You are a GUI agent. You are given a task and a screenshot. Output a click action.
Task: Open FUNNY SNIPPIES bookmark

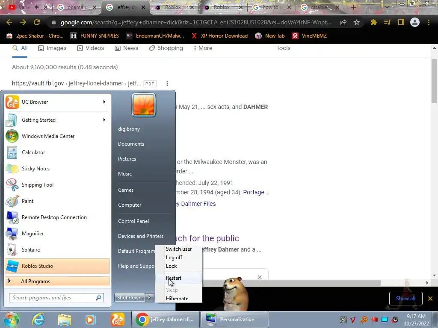coord(95,36)
